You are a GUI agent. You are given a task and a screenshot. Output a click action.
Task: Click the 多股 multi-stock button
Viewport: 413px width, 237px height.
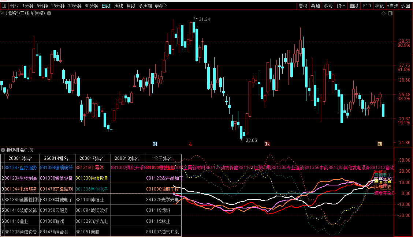pos(328,6)
